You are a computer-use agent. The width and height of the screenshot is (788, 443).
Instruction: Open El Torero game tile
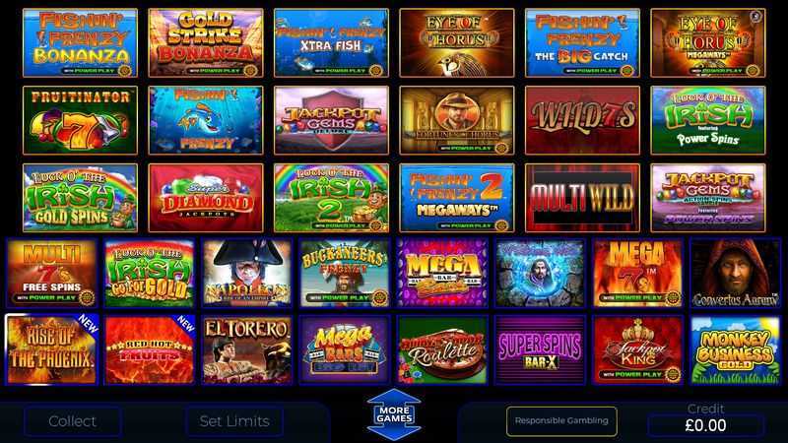pos(247,350)
